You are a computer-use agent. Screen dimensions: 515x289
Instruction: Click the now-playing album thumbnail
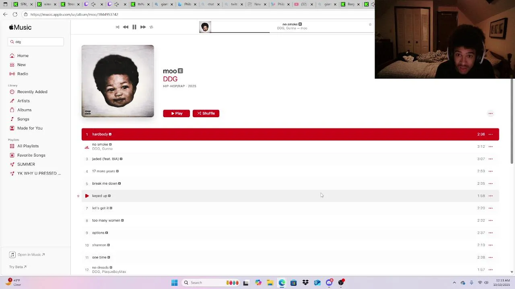pyautogui.click(x=205, y=27)
